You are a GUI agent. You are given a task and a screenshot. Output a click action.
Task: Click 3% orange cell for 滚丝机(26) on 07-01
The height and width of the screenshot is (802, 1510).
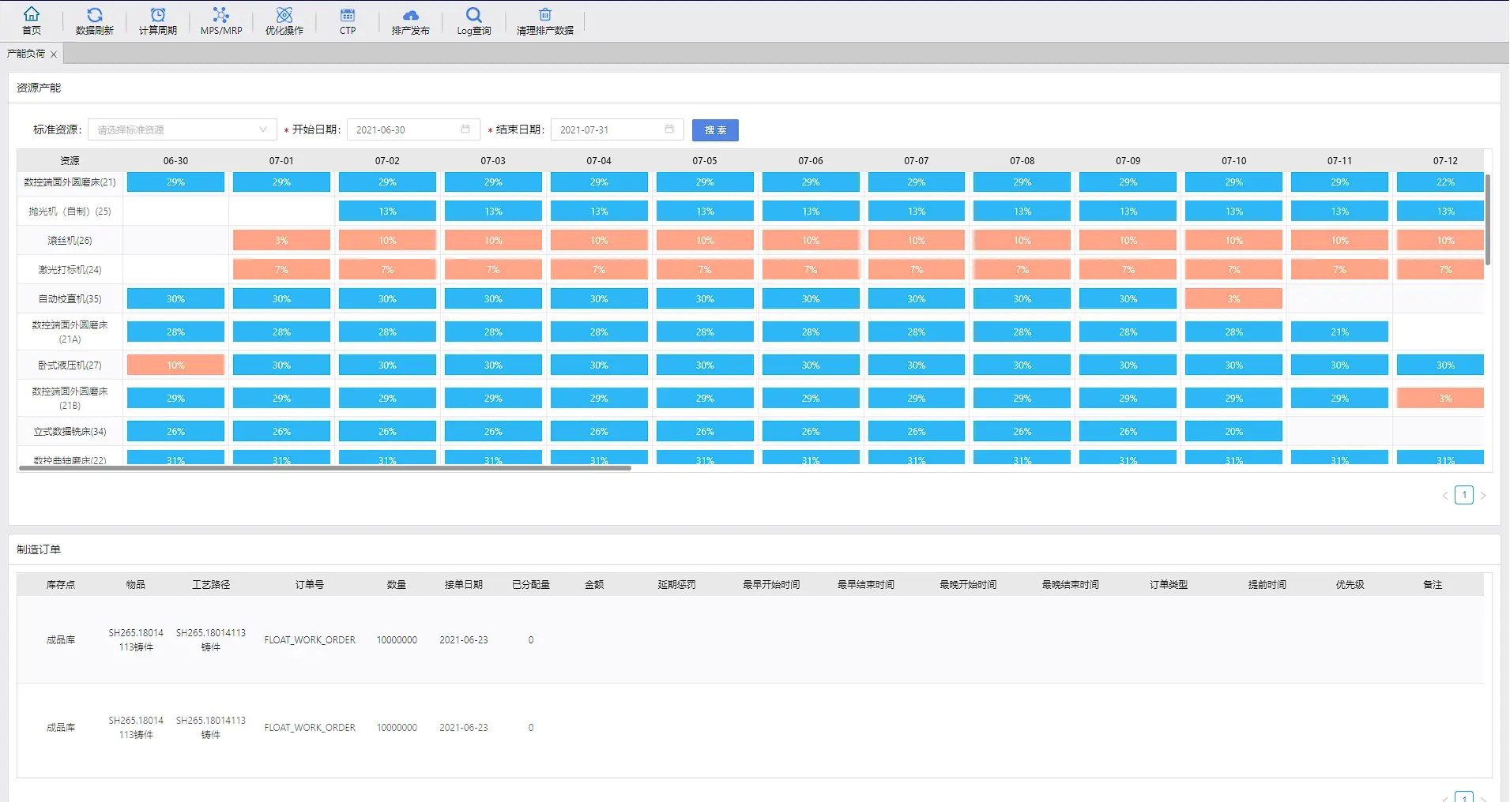click(x=281, y=241)
